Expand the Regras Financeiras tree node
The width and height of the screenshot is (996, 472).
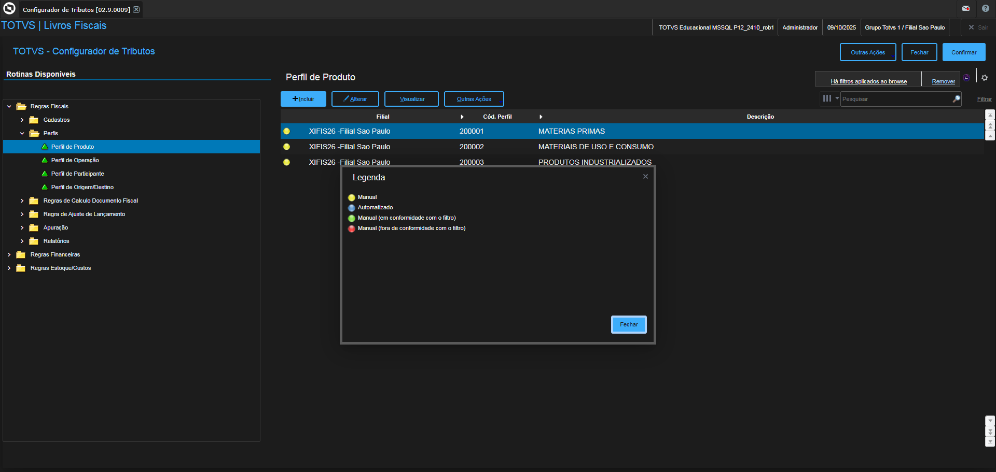point(9,254)
